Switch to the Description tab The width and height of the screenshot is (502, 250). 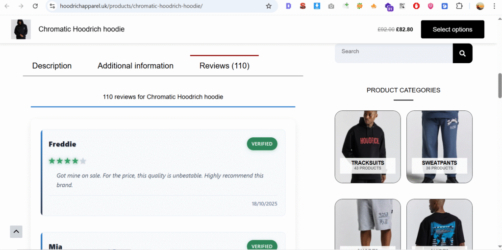coord(52,66)
